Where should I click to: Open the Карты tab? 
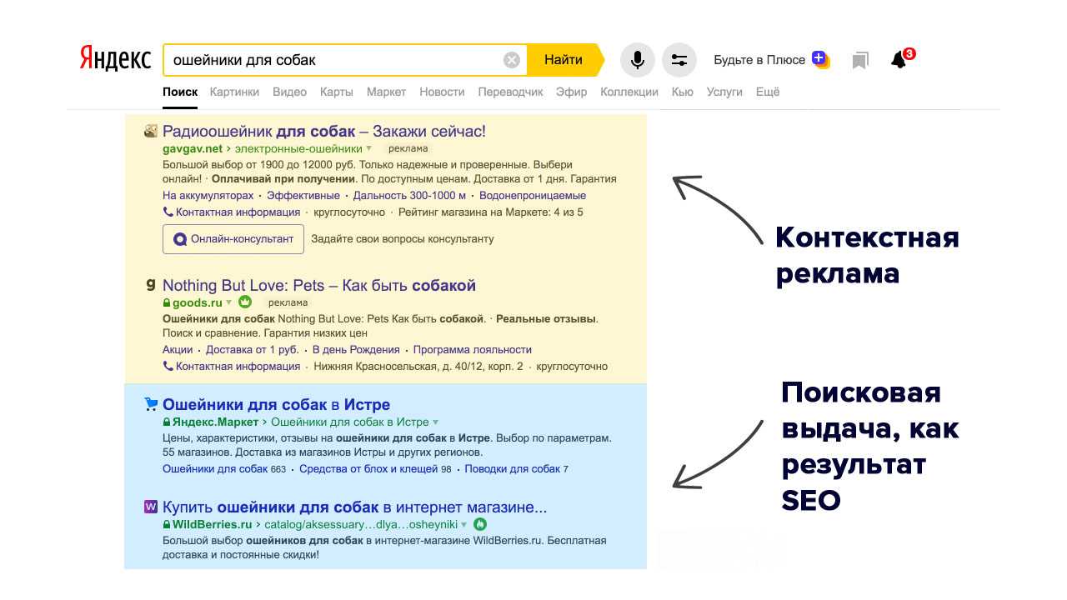[337, 92]
